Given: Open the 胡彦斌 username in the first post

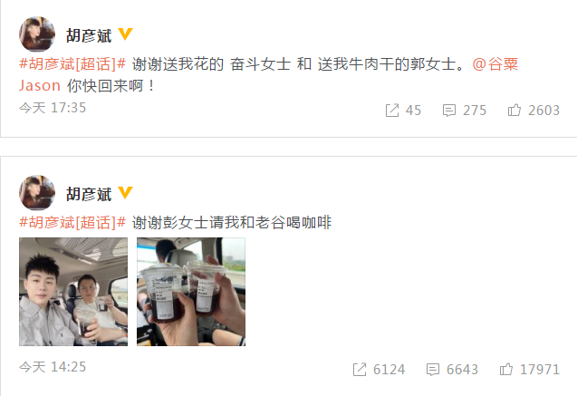Looking at the screenshot, I should (89, 35).
